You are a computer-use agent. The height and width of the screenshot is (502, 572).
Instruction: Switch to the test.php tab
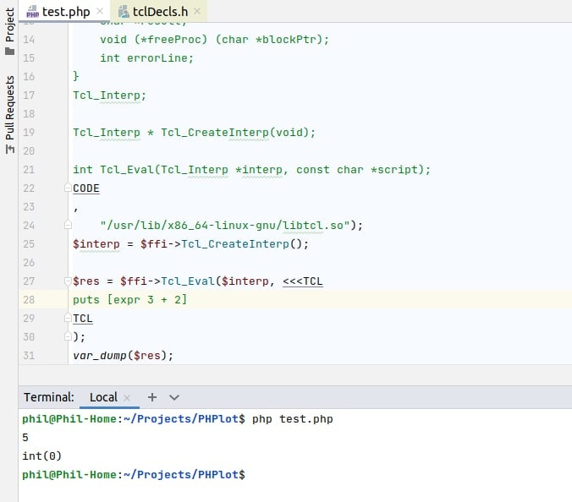[66, 12]
